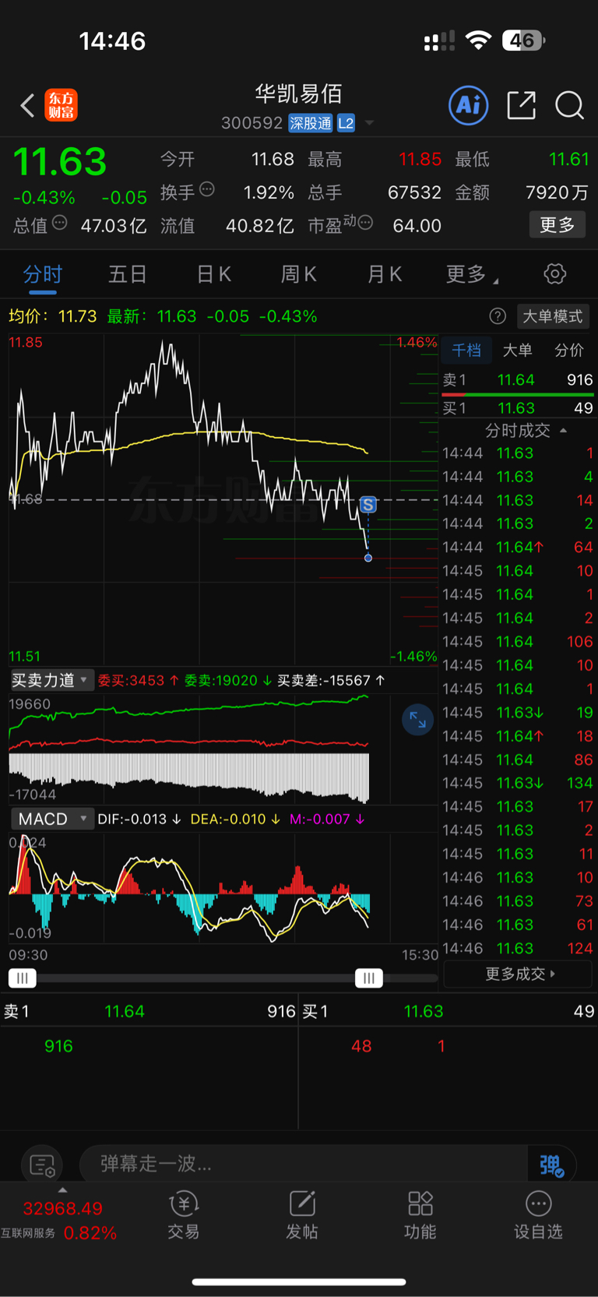This screenshot has height=1297, width=598.
Task: Tap the question mark help icon
Action: [498, 316]
